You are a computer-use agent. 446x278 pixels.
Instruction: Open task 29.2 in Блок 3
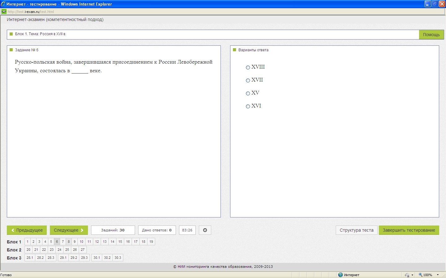click(74, 258)
